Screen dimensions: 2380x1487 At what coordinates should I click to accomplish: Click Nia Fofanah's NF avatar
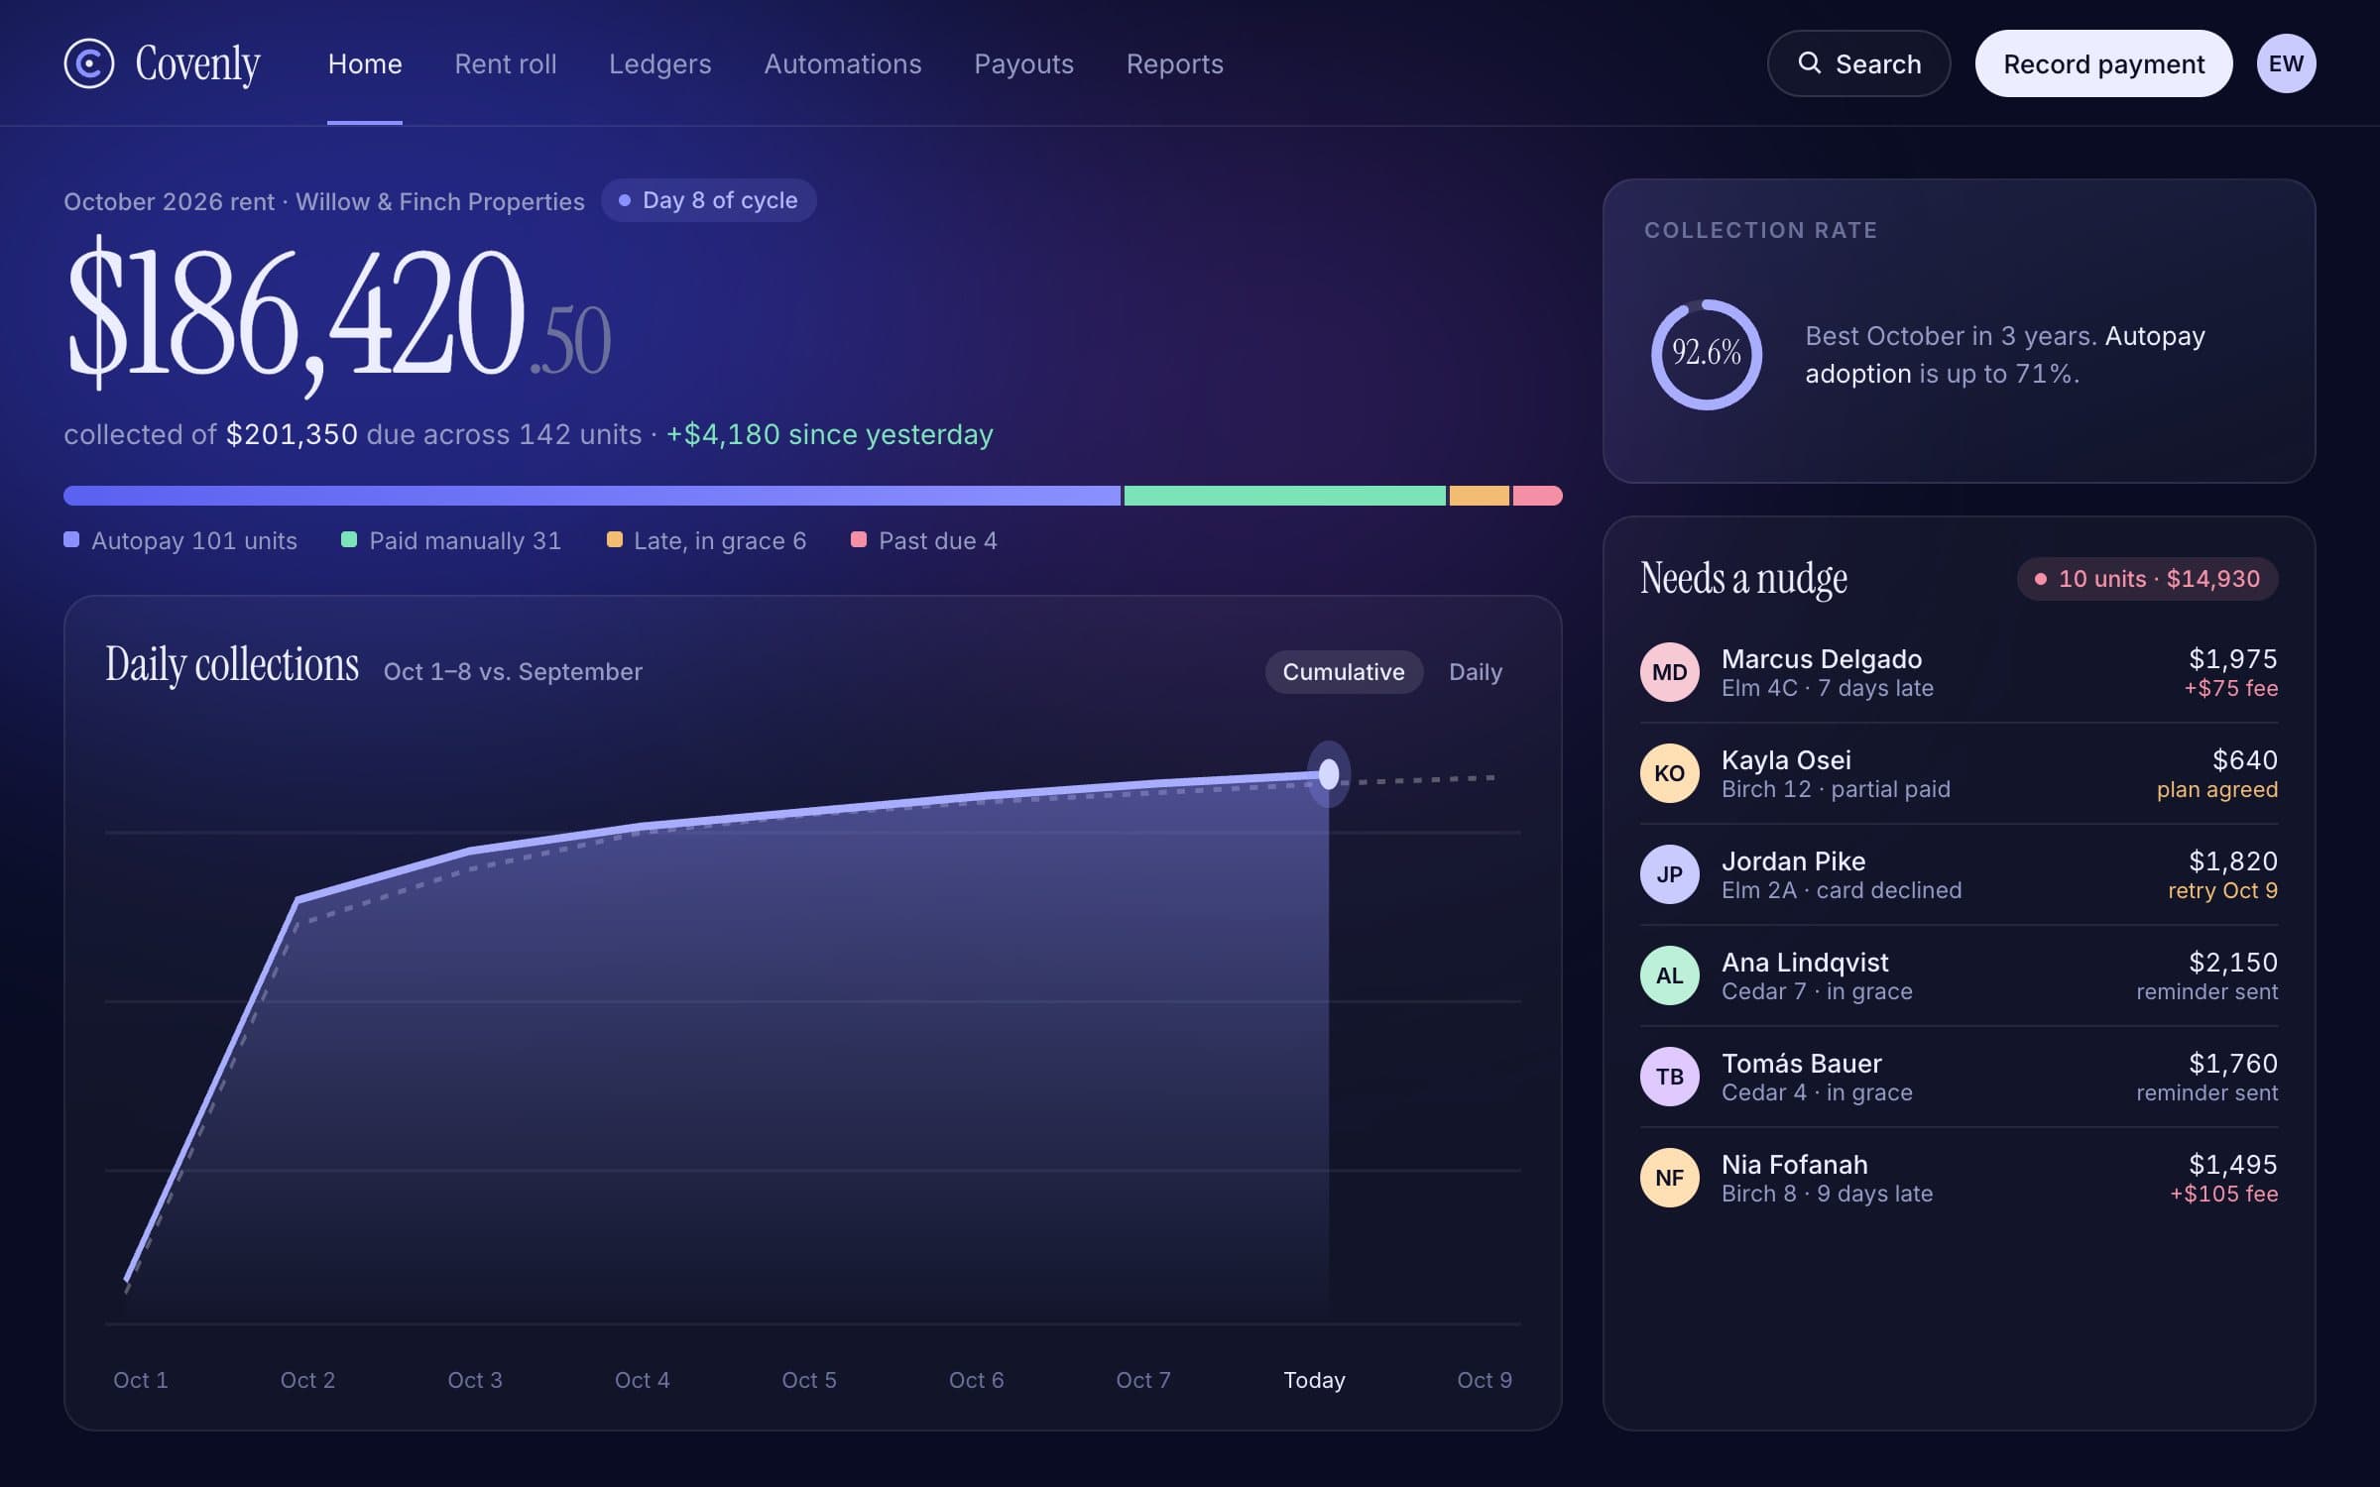coord(1669,1178)
